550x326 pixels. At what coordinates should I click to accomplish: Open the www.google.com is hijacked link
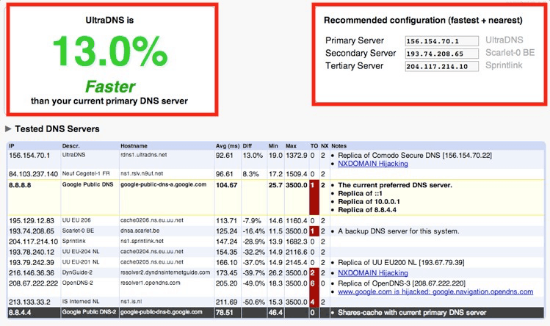click(435, 291)
